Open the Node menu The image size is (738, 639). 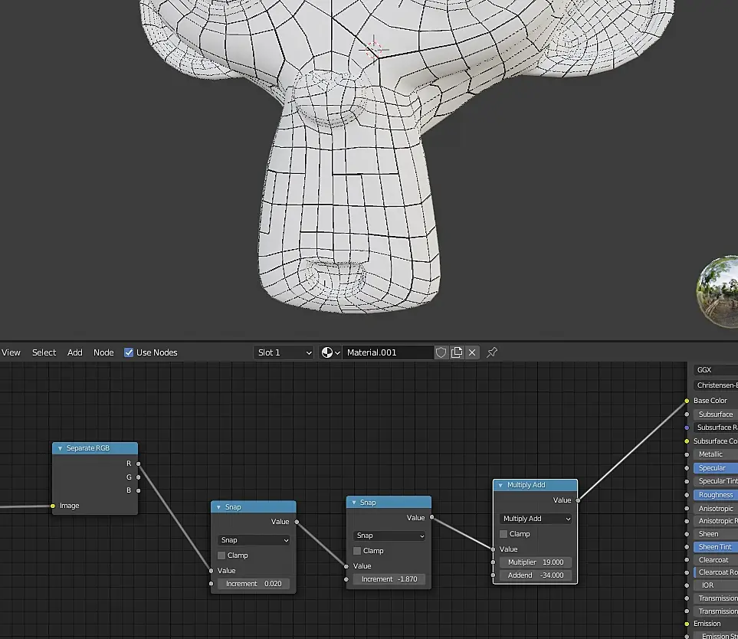pyautogui.click(x=103, y=352)
